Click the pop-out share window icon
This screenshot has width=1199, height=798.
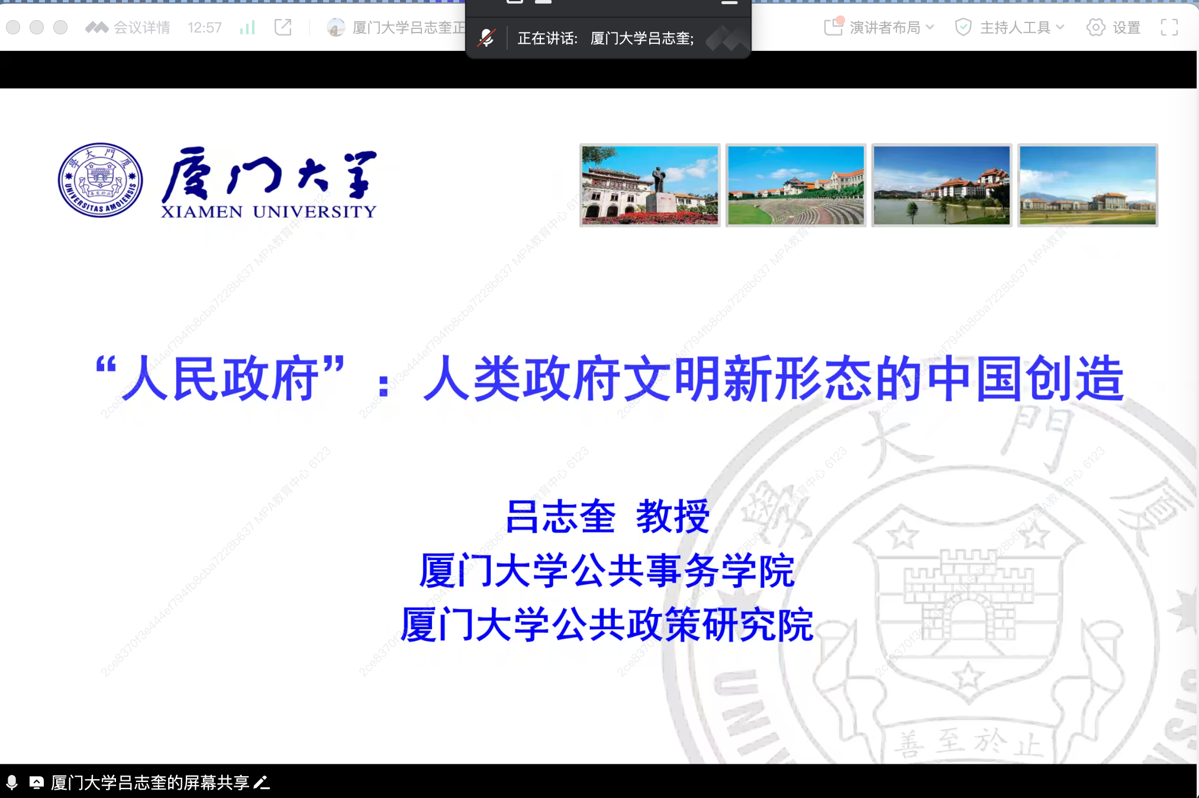coord(283,27)
